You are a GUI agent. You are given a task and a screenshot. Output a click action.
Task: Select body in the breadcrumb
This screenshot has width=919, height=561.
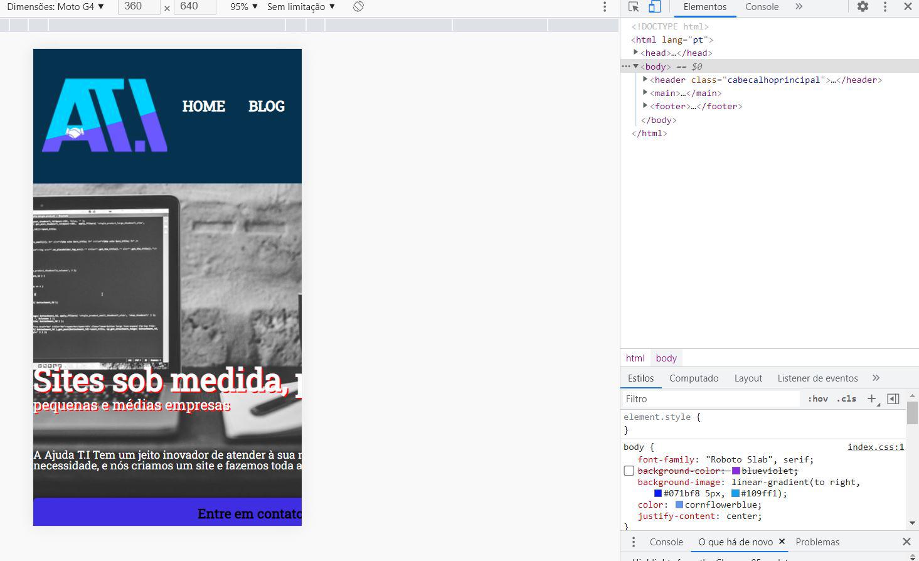click(x=666, y=358)
